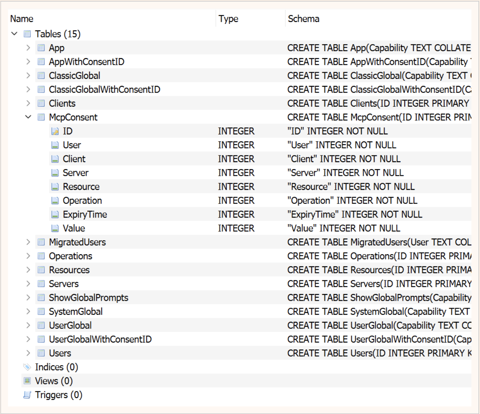Click the Clients table icon
This screenshot has width=480, height=414.
pos(41,103)
